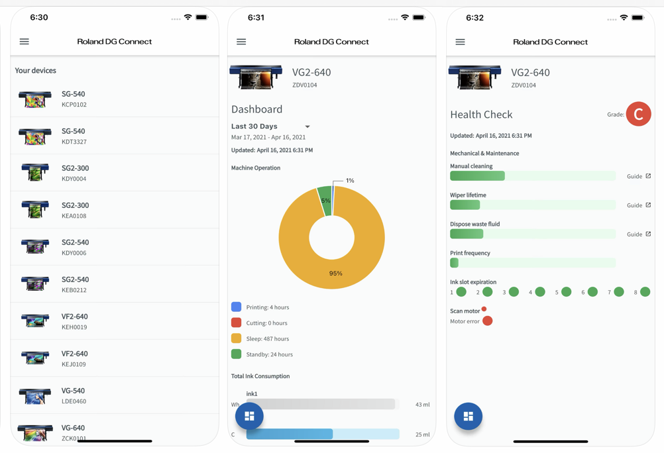Open Guide link icon for Wiper lifetime

(x=648, y=205)
